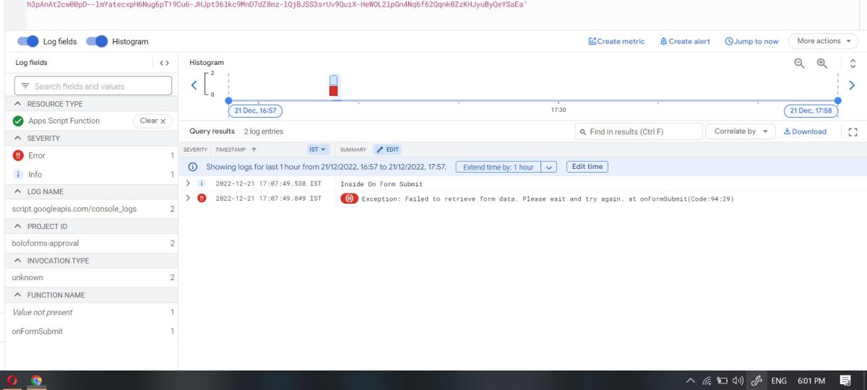
Task: Show hidden system tray icons
Action: [x=691, y=381]
